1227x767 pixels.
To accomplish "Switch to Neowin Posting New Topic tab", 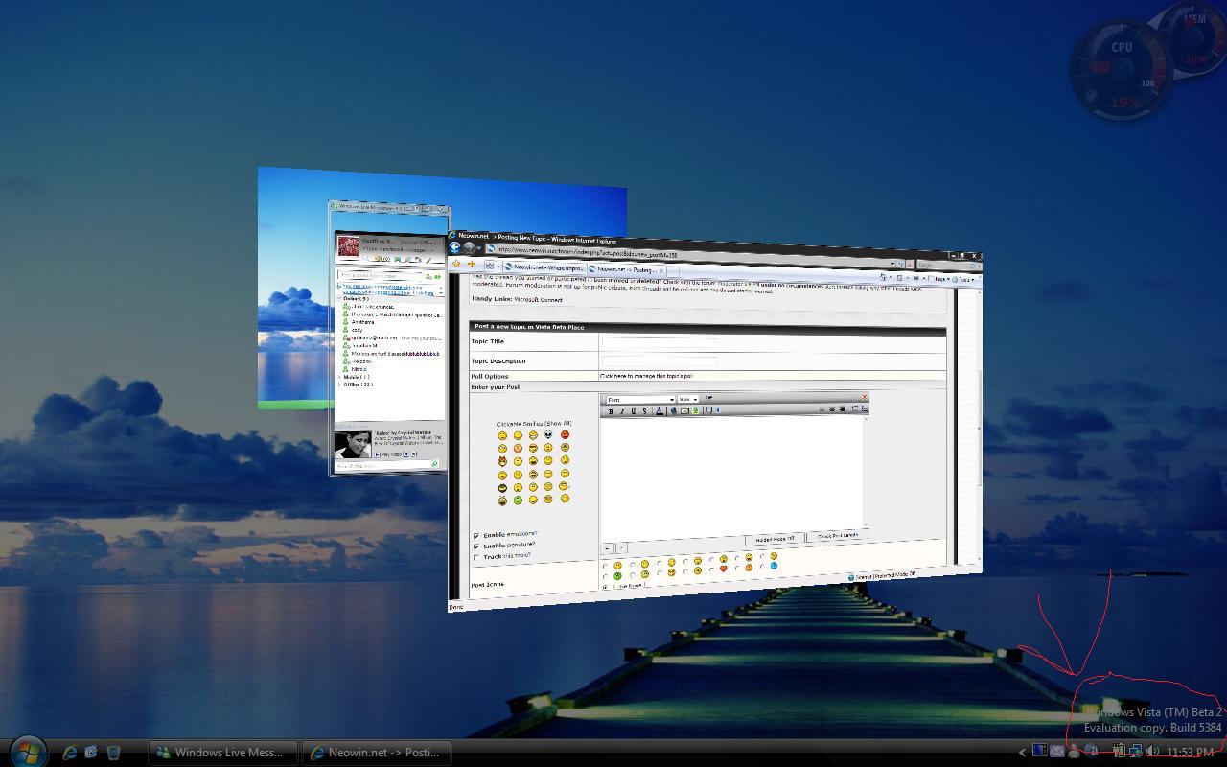I will [x=625, y=269].
